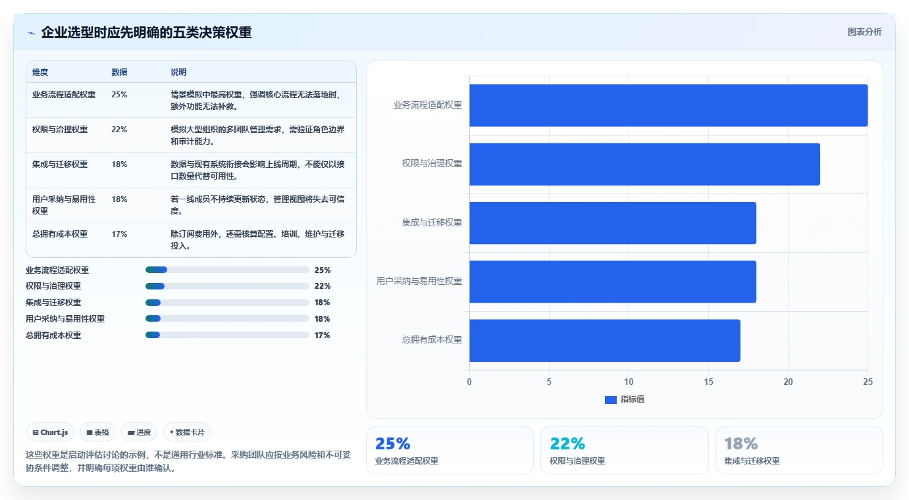Click the 维度 column header in the table
This screenshot has height=500, width=909.
click(40, 72)
